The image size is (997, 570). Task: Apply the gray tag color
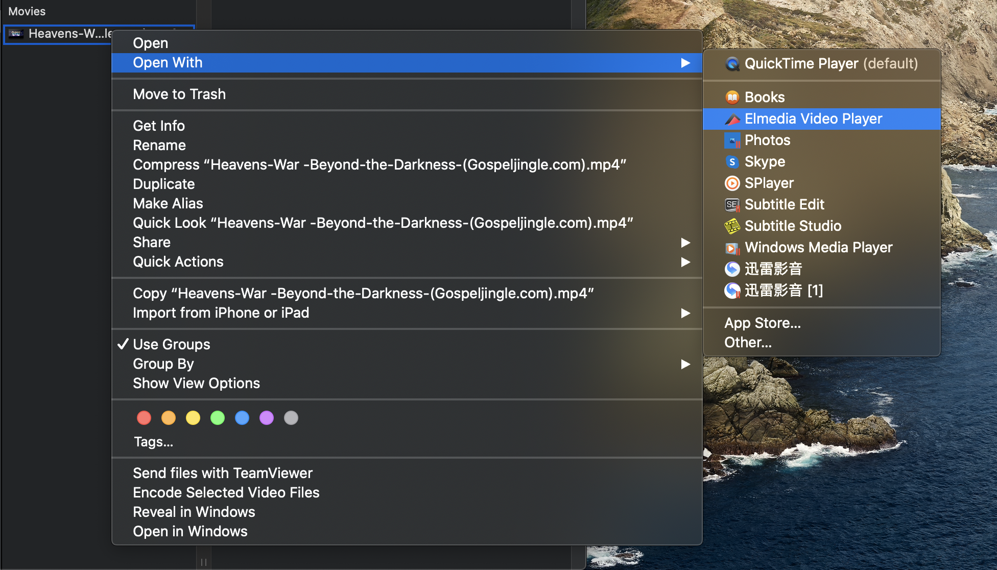tap(291, 418)
